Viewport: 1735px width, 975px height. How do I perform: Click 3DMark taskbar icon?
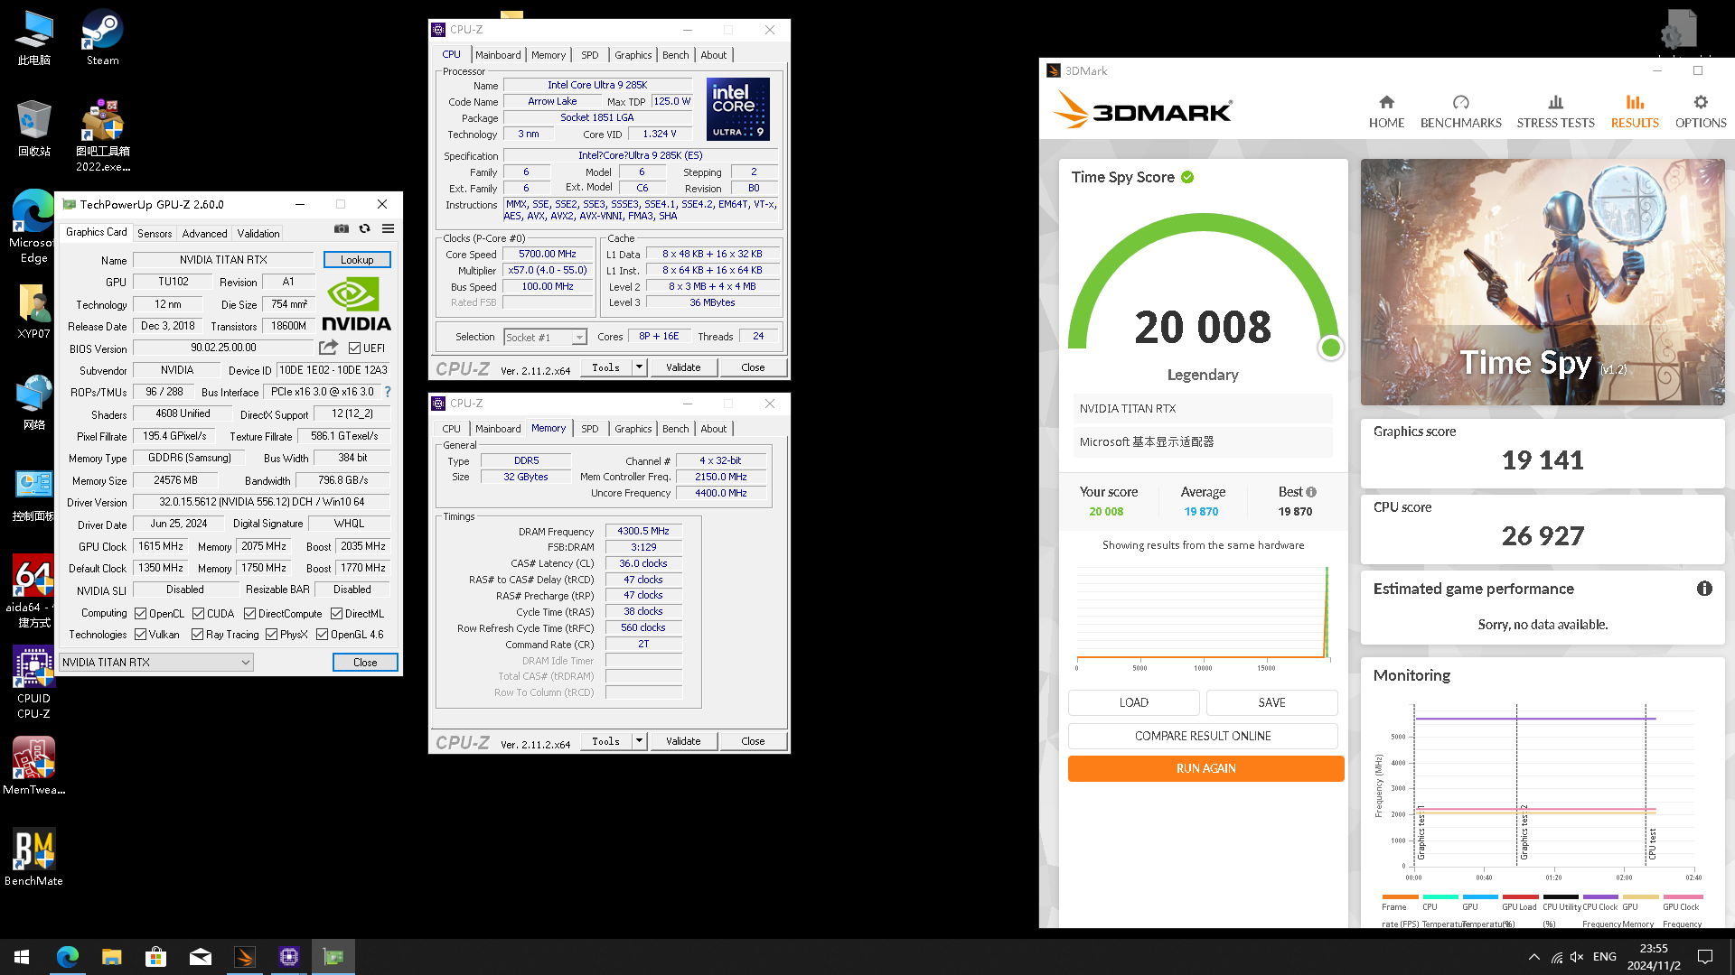[244, 957]
